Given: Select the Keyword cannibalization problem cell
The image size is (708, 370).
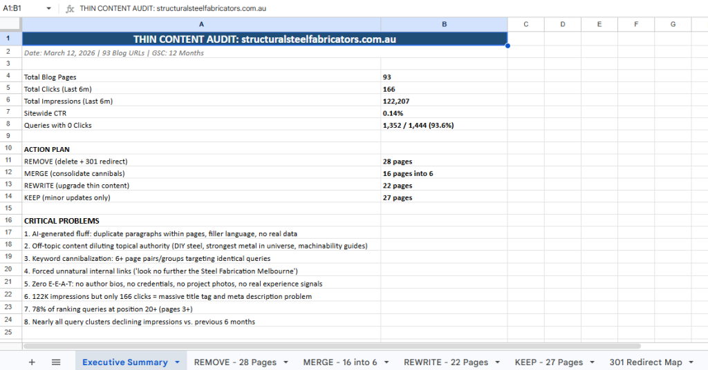Looking at the screenshot, I should [201, 258].
